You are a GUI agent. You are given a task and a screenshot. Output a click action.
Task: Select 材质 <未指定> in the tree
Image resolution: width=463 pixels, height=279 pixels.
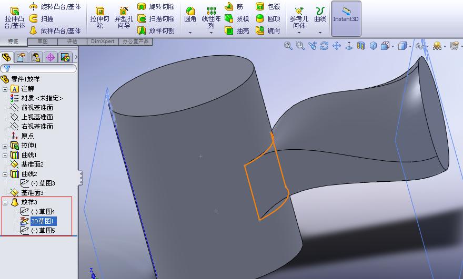36,98
